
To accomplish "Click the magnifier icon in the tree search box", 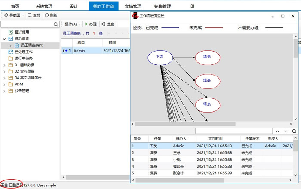I will click(x=56, y=24).
